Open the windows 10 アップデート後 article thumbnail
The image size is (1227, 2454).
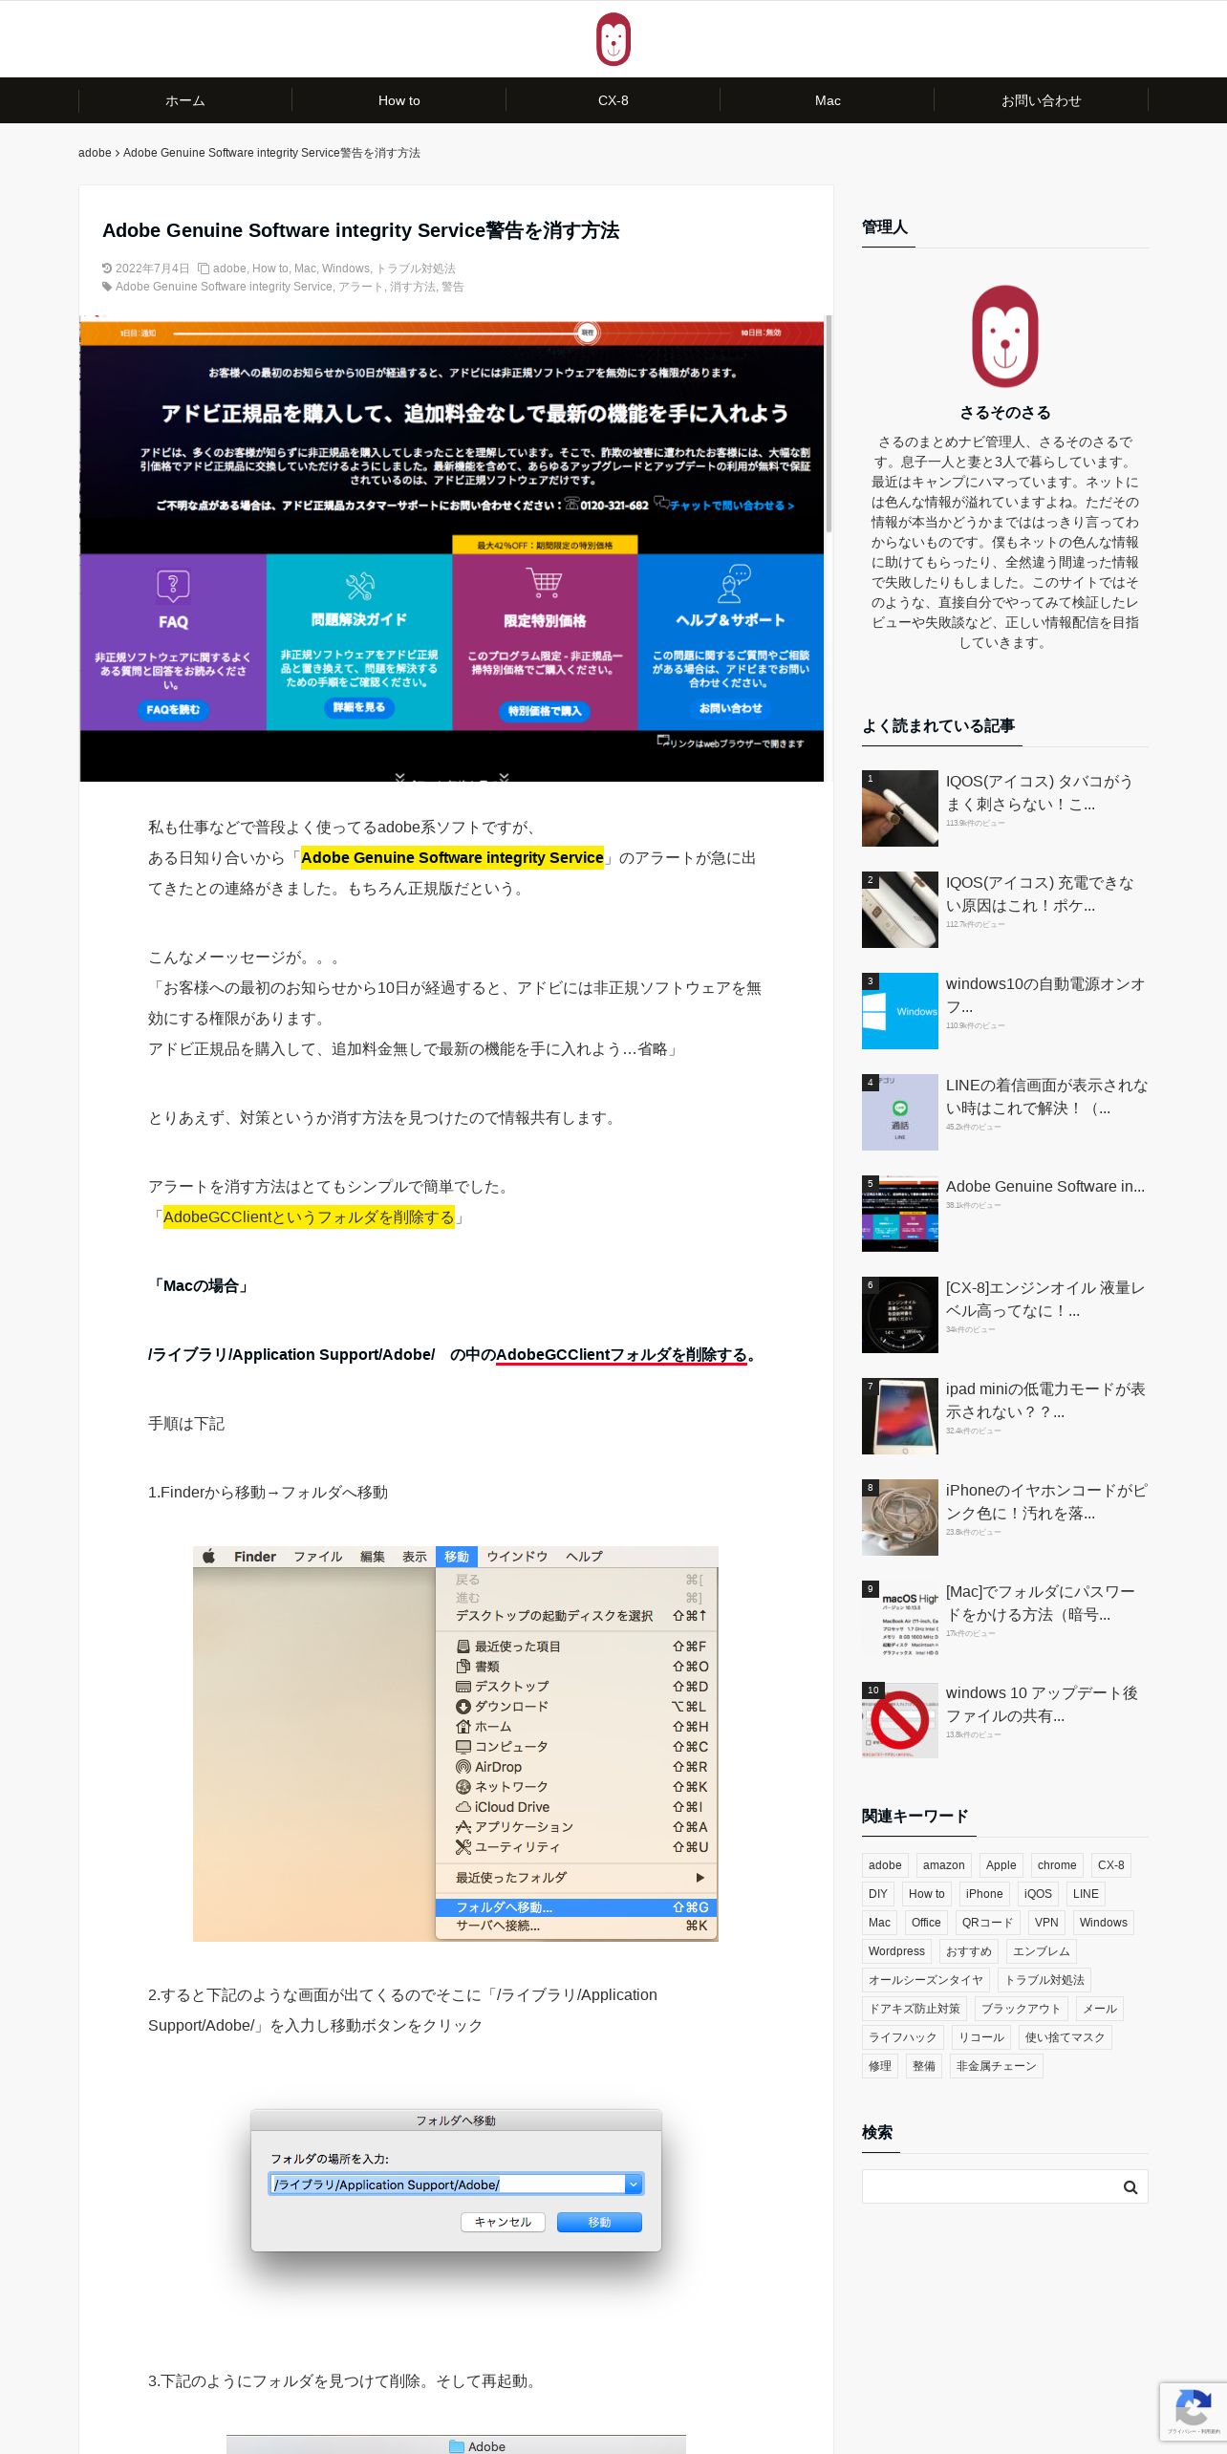[900, 1720]
